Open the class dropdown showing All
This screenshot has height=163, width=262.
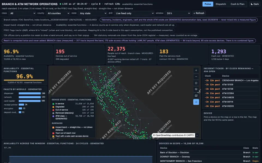22,13
